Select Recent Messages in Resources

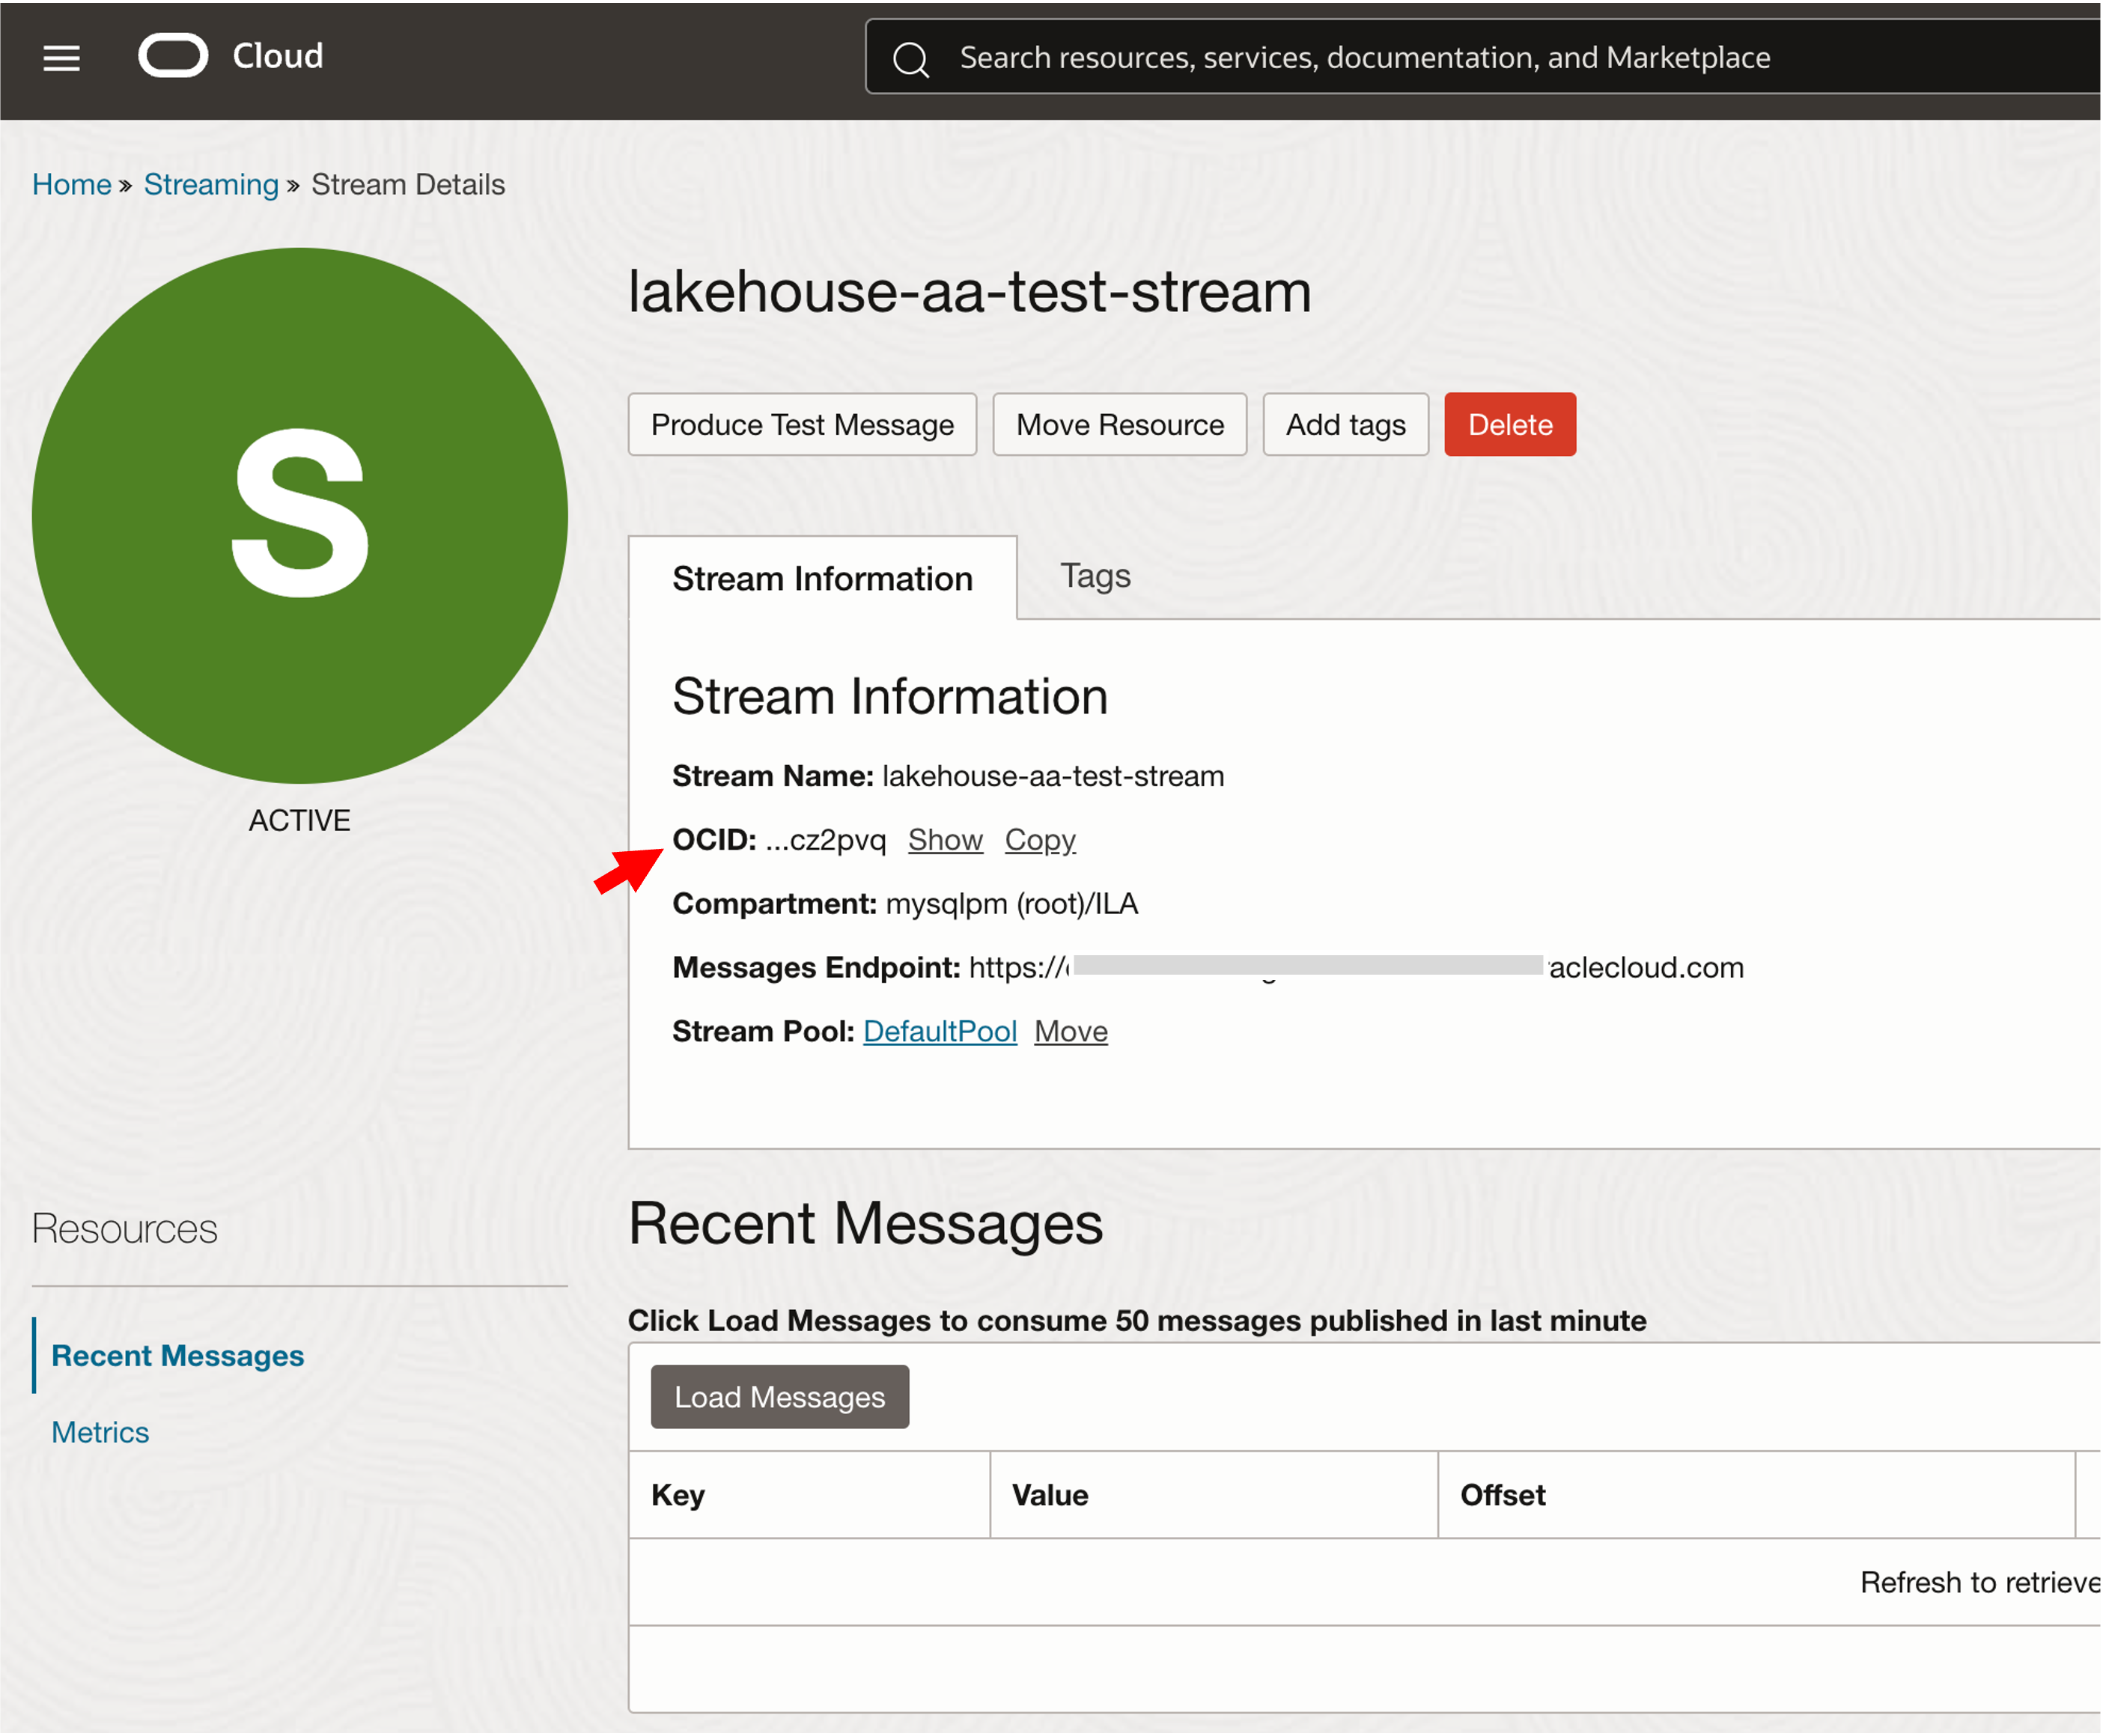(177, 1356)
